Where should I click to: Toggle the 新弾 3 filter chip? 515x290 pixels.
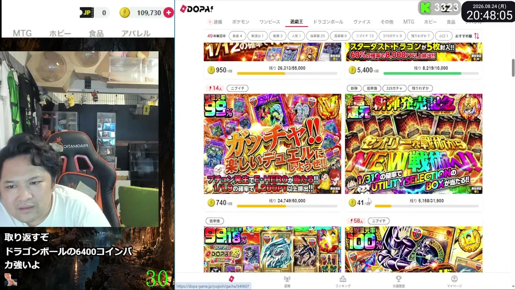pyautogui.click(x=277, y=36)
